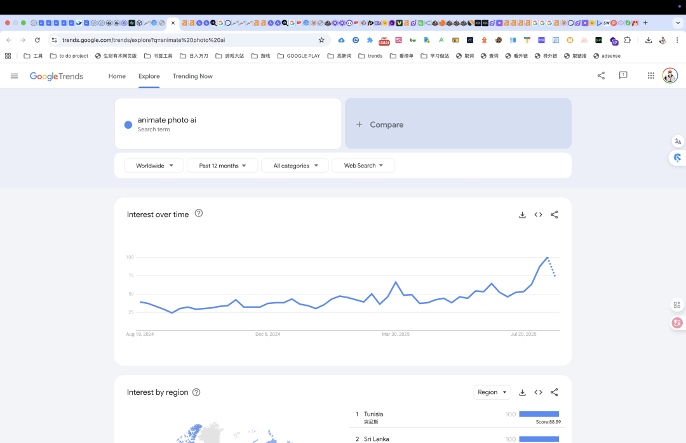Screen dimensions: 686x443
Task: Click the blue search term color dot
Action: tap(128, 124)
